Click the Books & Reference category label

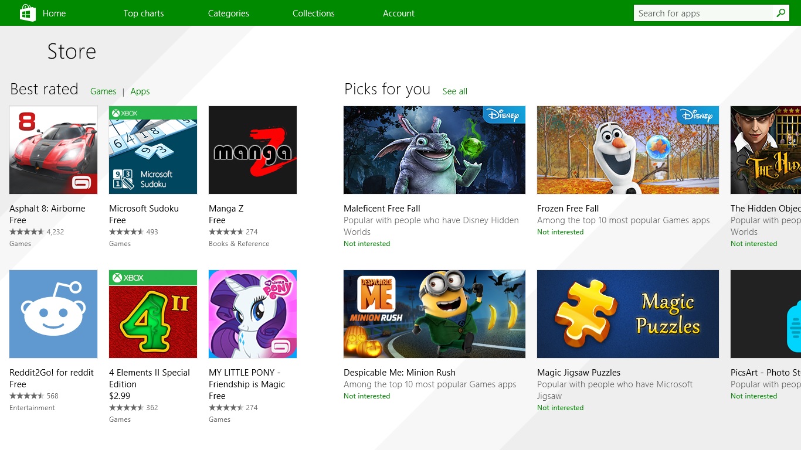click(239, 244)
